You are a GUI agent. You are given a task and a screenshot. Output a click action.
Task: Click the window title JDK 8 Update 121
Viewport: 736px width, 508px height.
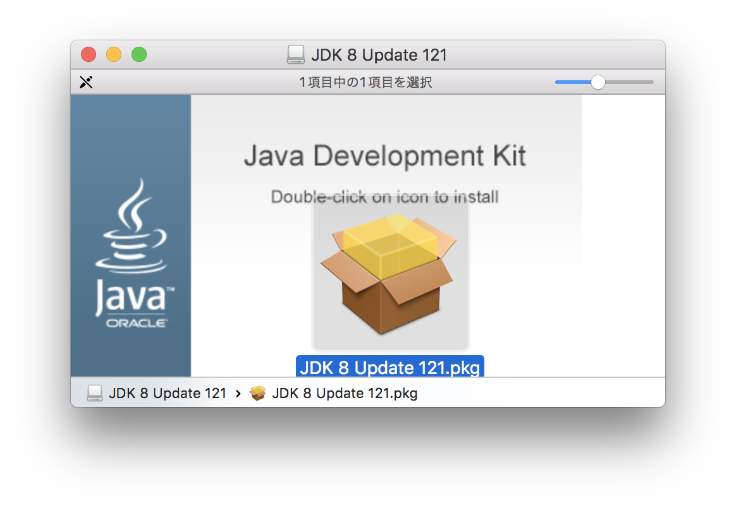[x=379, y=55]
